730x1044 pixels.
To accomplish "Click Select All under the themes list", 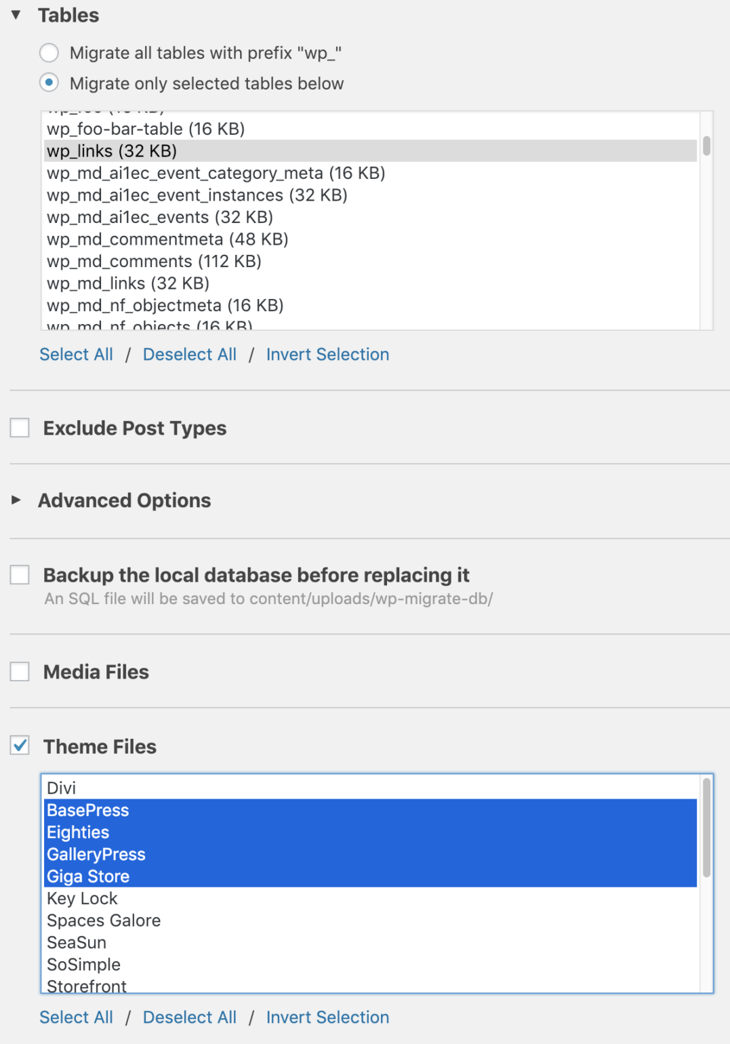I will tap(76, 1018).
